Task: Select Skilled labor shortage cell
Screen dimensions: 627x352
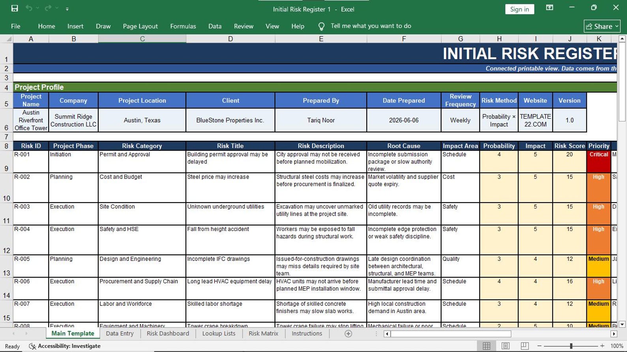Action: point(230,311)
